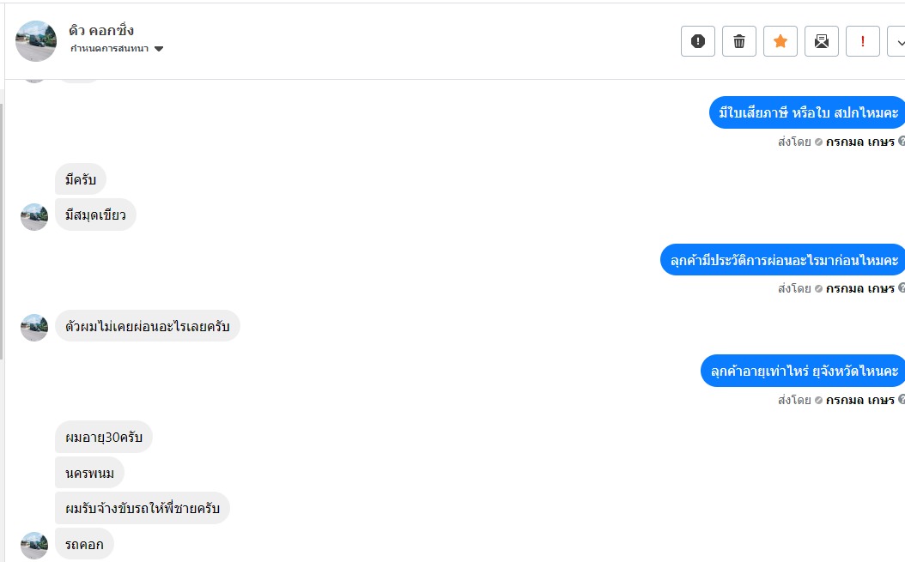The image size is (905, 562).
Task: Open the กำหนดการสนทนา dropdown
Action: [117, 49]
